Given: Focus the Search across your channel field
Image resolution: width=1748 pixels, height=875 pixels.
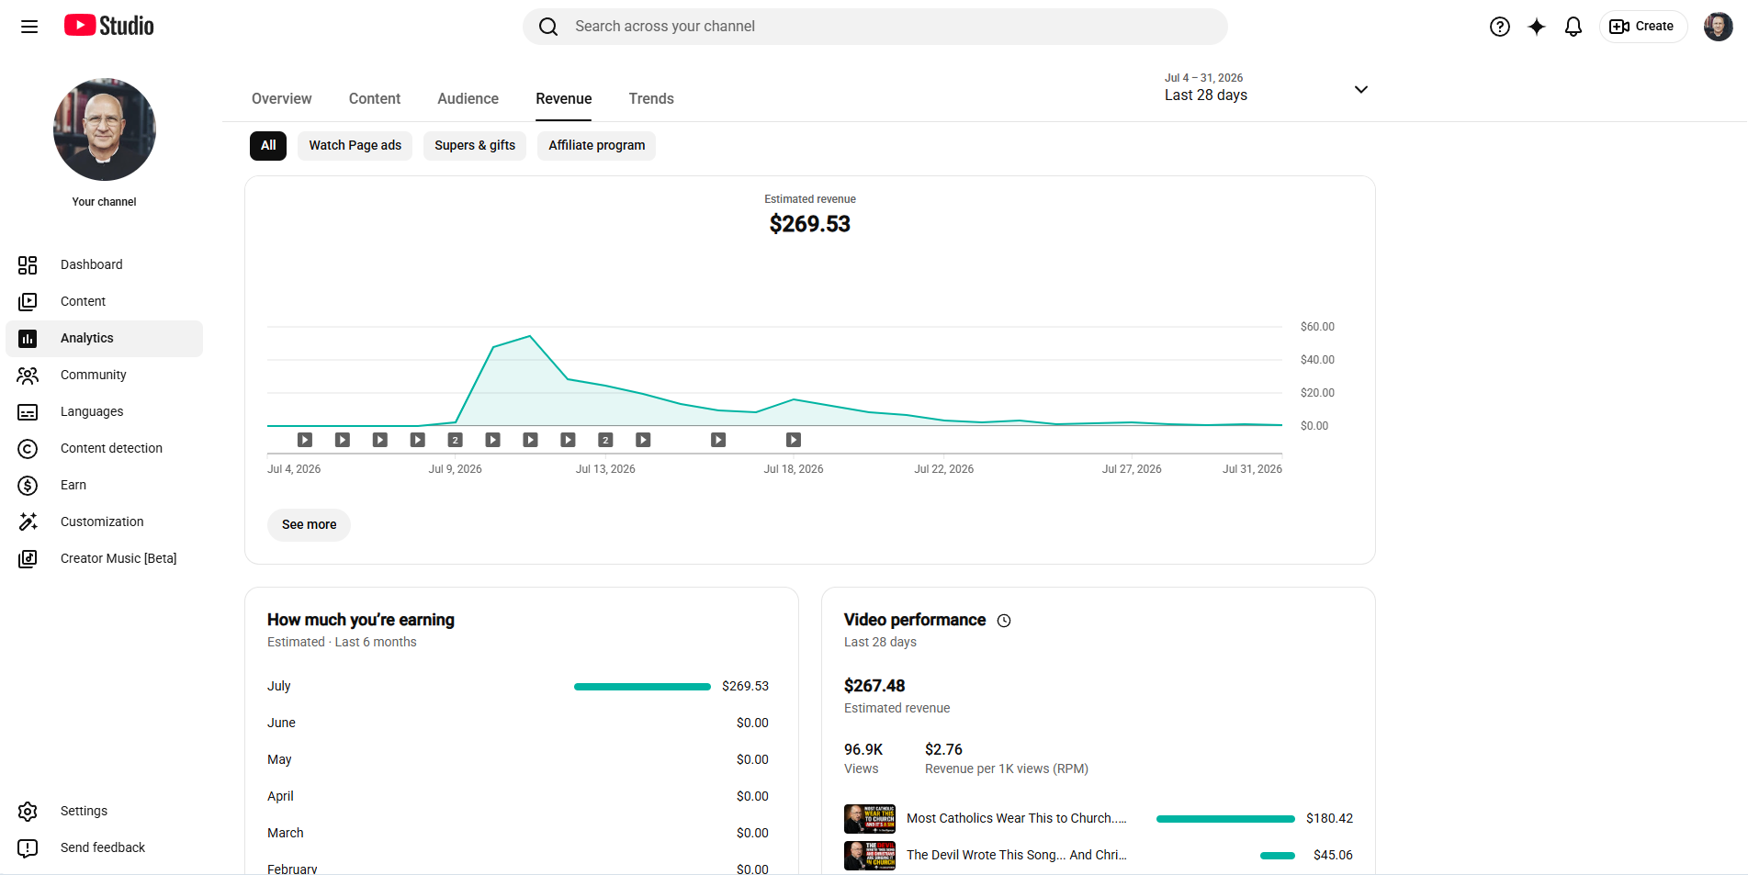Looking at the screenshot, I should coord(875,27).
